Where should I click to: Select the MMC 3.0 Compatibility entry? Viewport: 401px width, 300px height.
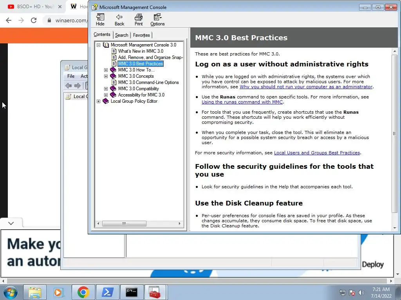pos(138,89)
